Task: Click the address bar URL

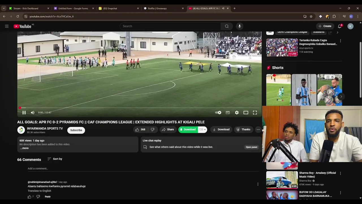Action: point(51,16)
